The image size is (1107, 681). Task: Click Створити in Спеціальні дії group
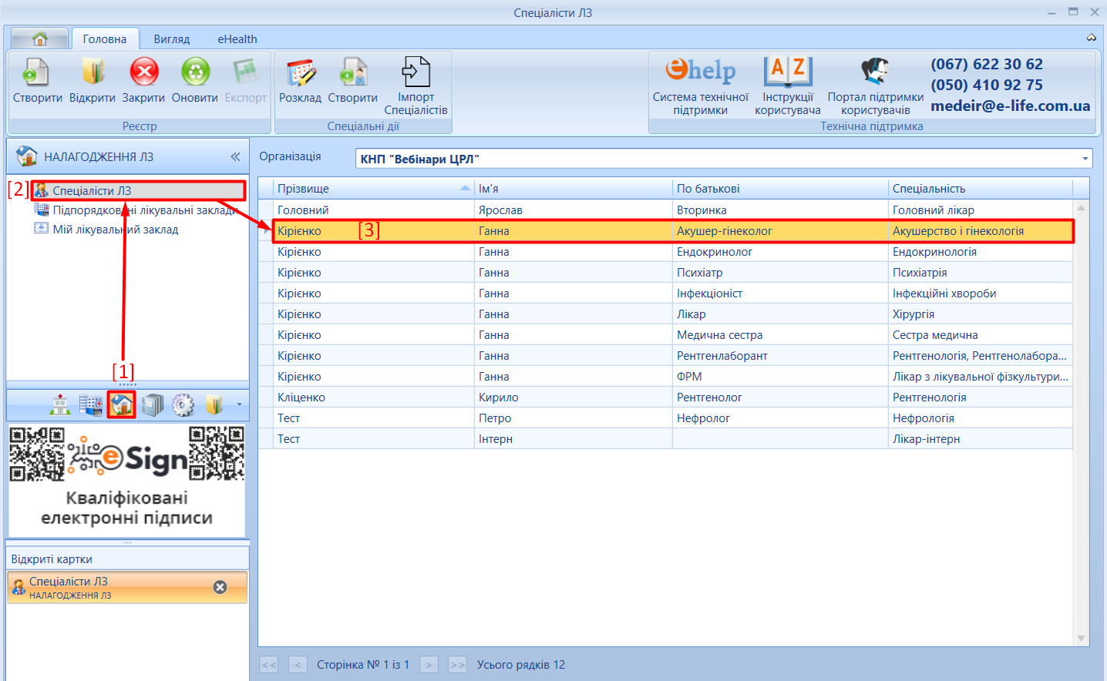353,80
